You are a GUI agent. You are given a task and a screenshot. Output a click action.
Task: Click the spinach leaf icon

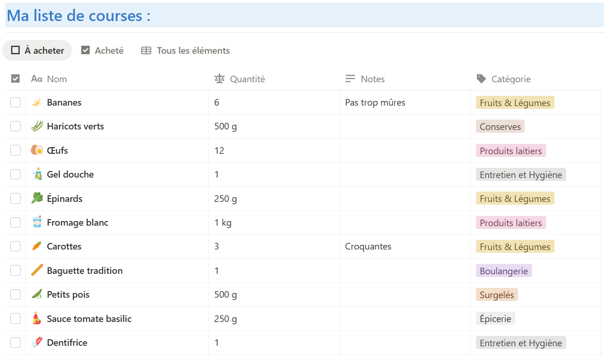(36, 199)
